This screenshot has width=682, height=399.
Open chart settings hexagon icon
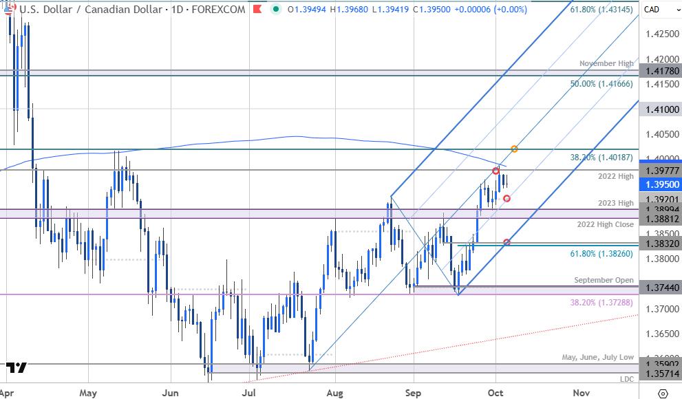click(663, 393)
